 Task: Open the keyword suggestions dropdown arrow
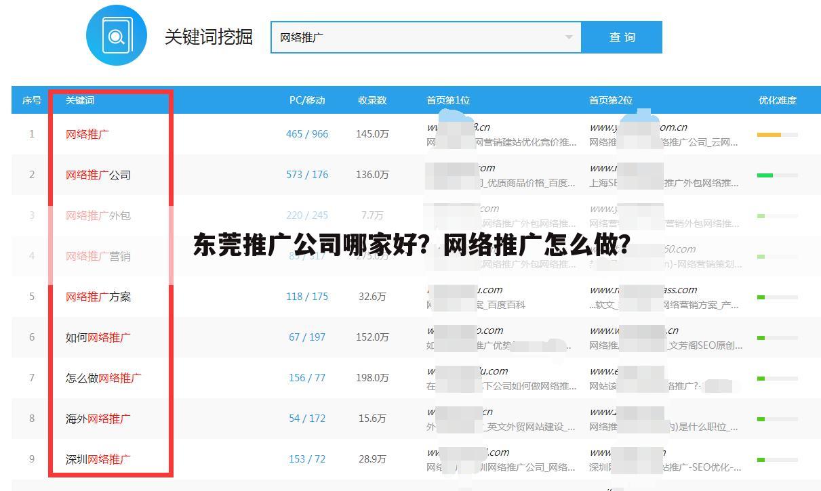pos(569,37)
